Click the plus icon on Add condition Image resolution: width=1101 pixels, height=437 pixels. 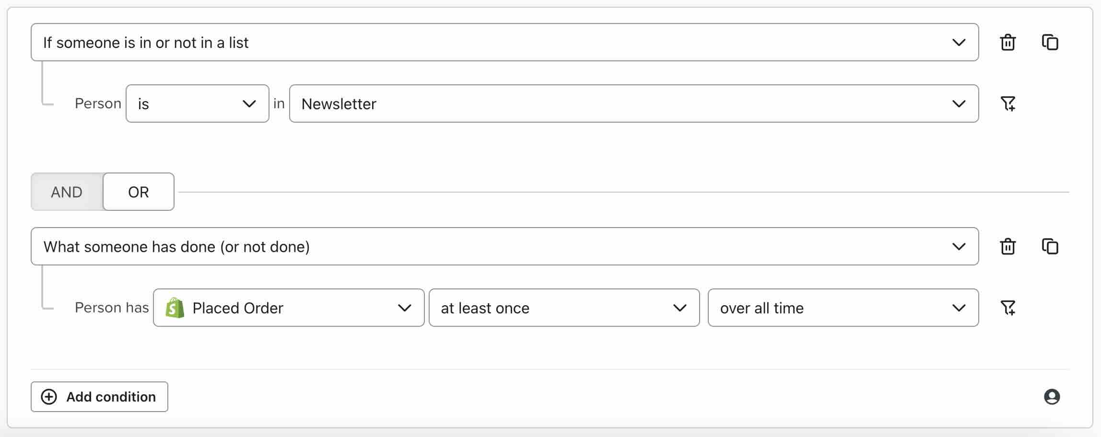click(49, 397)
